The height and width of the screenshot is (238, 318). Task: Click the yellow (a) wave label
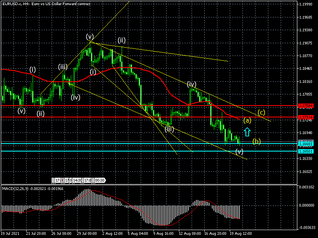[247, 120]
